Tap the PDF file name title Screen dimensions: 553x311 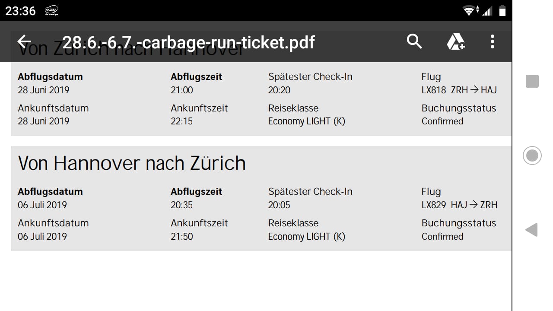(x=188, y=42)
